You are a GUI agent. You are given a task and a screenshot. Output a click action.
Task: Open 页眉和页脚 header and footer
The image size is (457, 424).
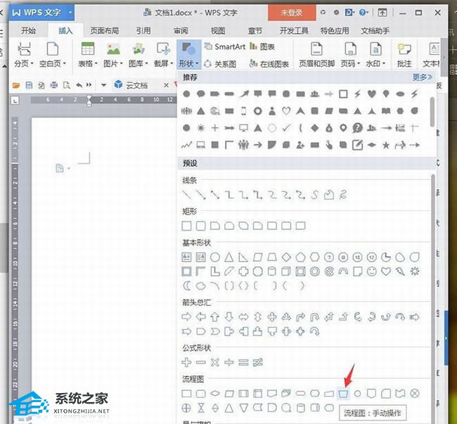(x=317, y=55)
